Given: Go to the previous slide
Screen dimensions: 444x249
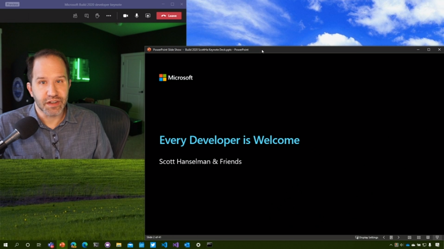Looking at the screenshot, I should coord(384,237).
